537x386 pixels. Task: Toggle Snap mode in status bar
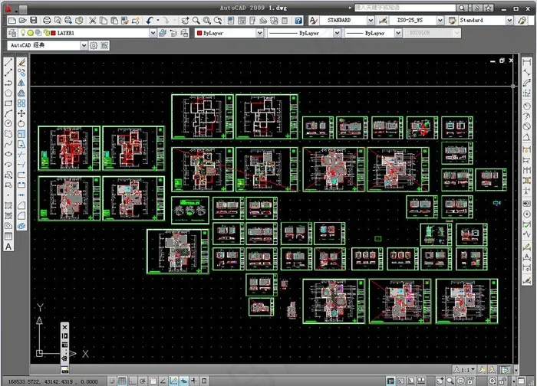pyautogui.click(x=110, y=381)
